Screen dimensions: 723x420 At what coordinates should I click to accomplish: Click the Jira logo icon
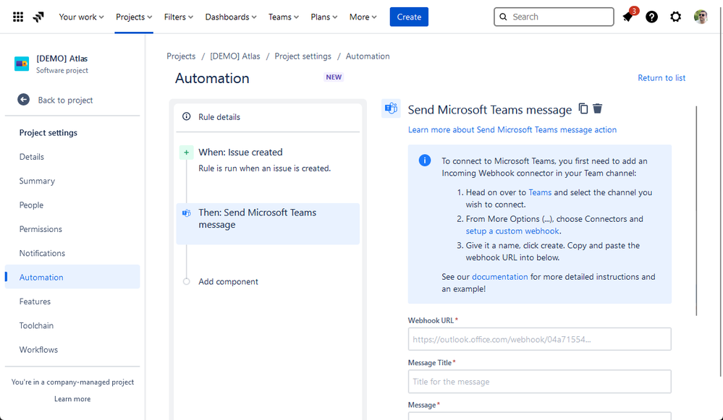click(x=38, y=17)
